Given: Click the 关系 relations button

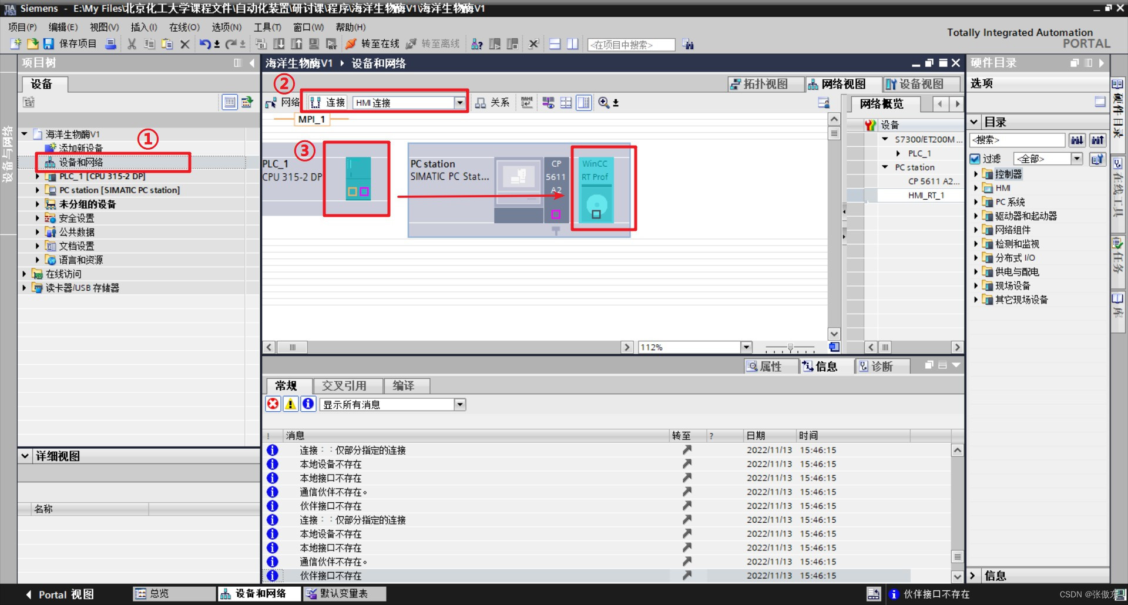Looking at the screenshot, I should 492,103.
